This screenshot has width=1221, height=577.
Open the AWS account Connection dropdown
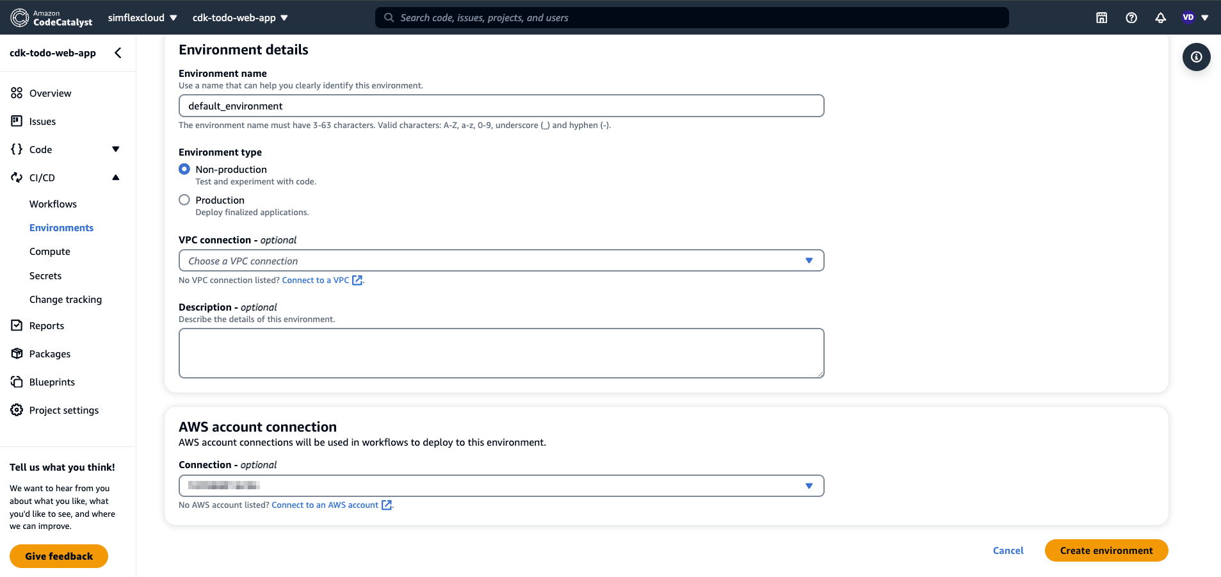(x=501, y=485)
